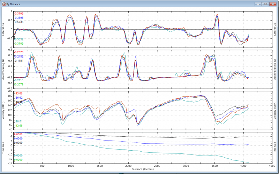The image size is (279, 174).
Task: Select the blue 136.62 velocity value
Action: tap(18, 98)
